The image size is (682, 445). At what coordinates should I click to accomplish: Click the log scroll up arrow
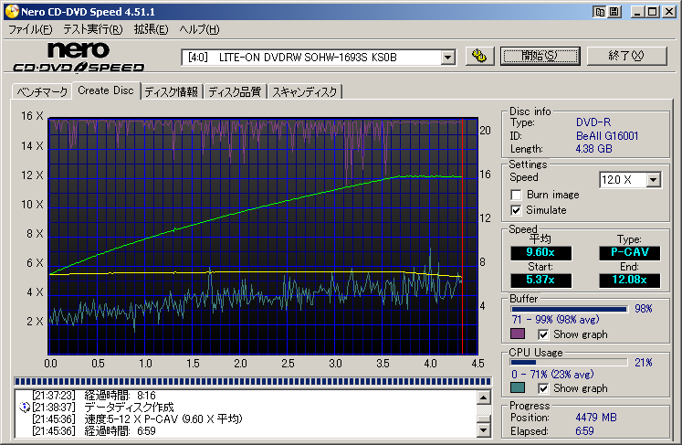484,397
